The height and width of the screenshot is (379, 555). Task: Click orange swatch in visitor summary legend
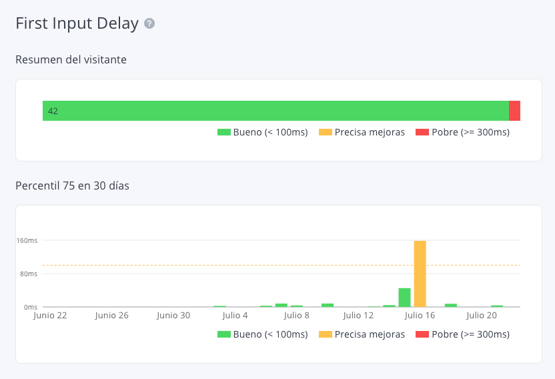point(325,132)
